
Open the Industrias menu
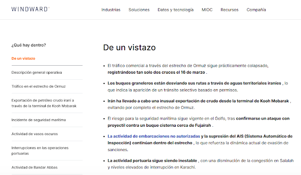[x=111, y=10]
